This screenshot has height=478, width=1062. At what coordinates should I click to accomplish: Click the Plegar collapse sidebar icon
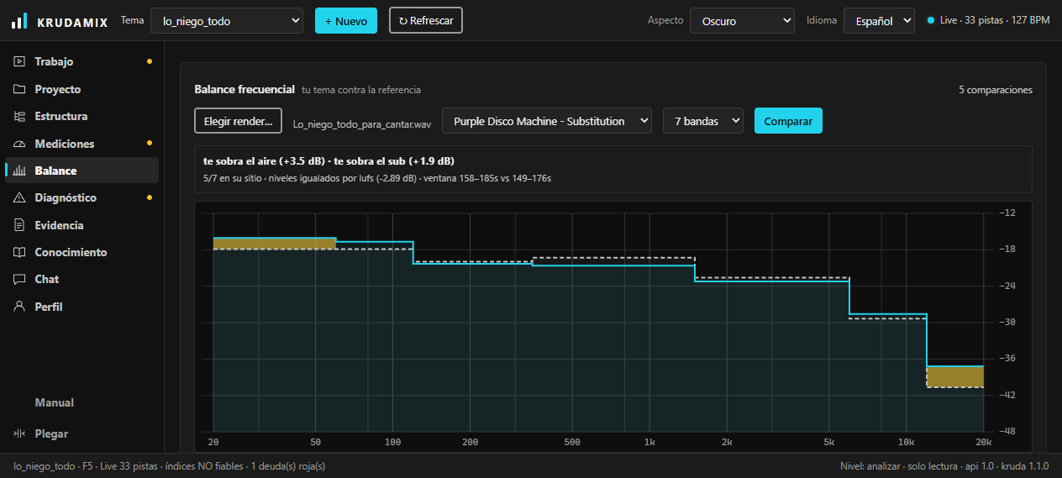[x=19, y=433]
